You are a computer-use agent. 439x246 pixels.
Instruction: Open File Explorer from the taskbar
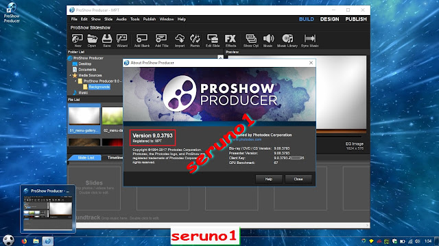click(x=36, y=241)
